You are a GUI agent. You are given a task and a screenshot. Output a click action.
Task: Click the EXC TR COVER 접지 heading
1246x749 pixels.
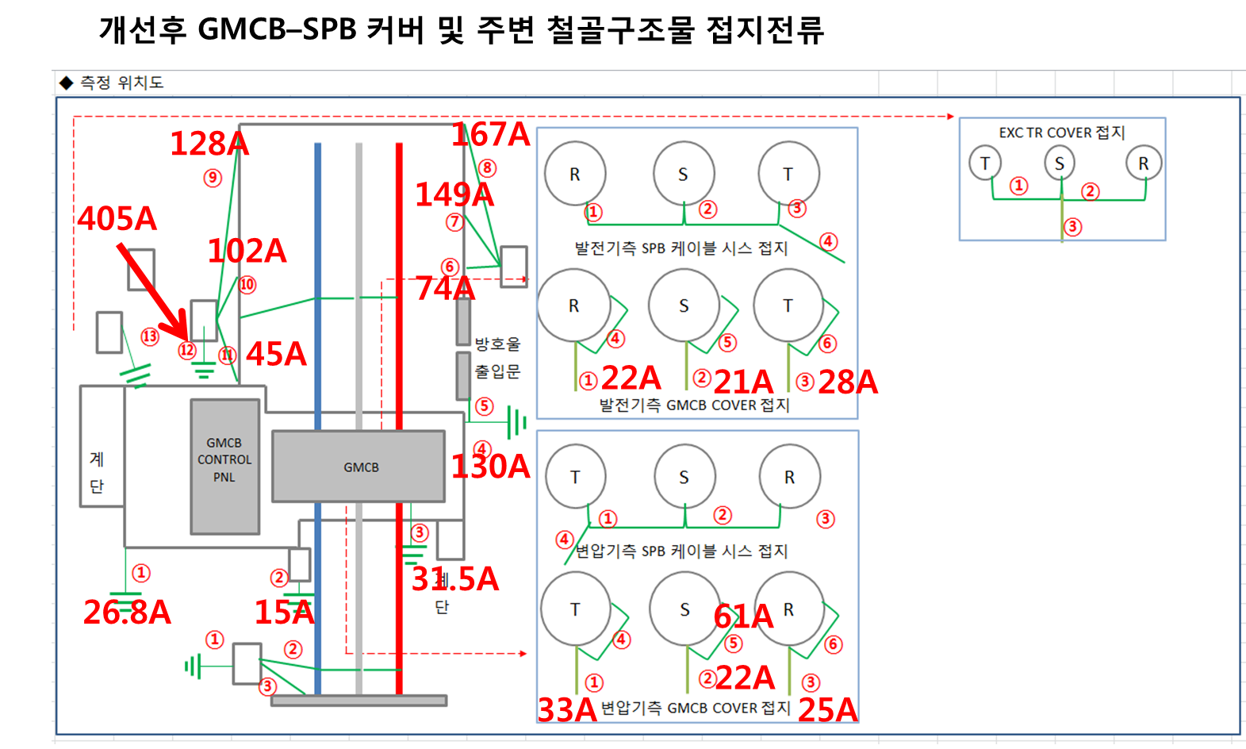click(1061, 133)
